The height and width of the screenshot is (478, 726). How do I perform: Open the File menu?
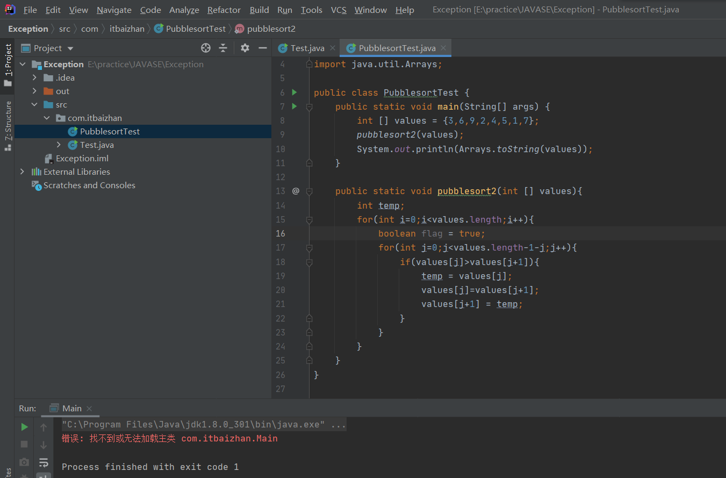tap(30, 10)
